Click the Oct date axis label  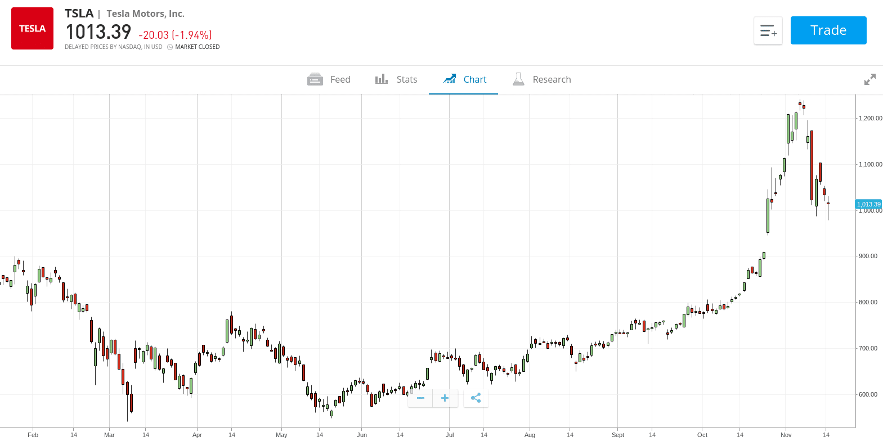(702, 435)
